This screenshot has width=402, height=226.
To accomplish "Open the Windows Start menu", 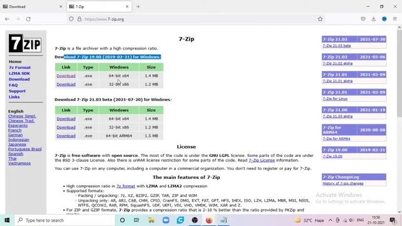I will 7,220.
